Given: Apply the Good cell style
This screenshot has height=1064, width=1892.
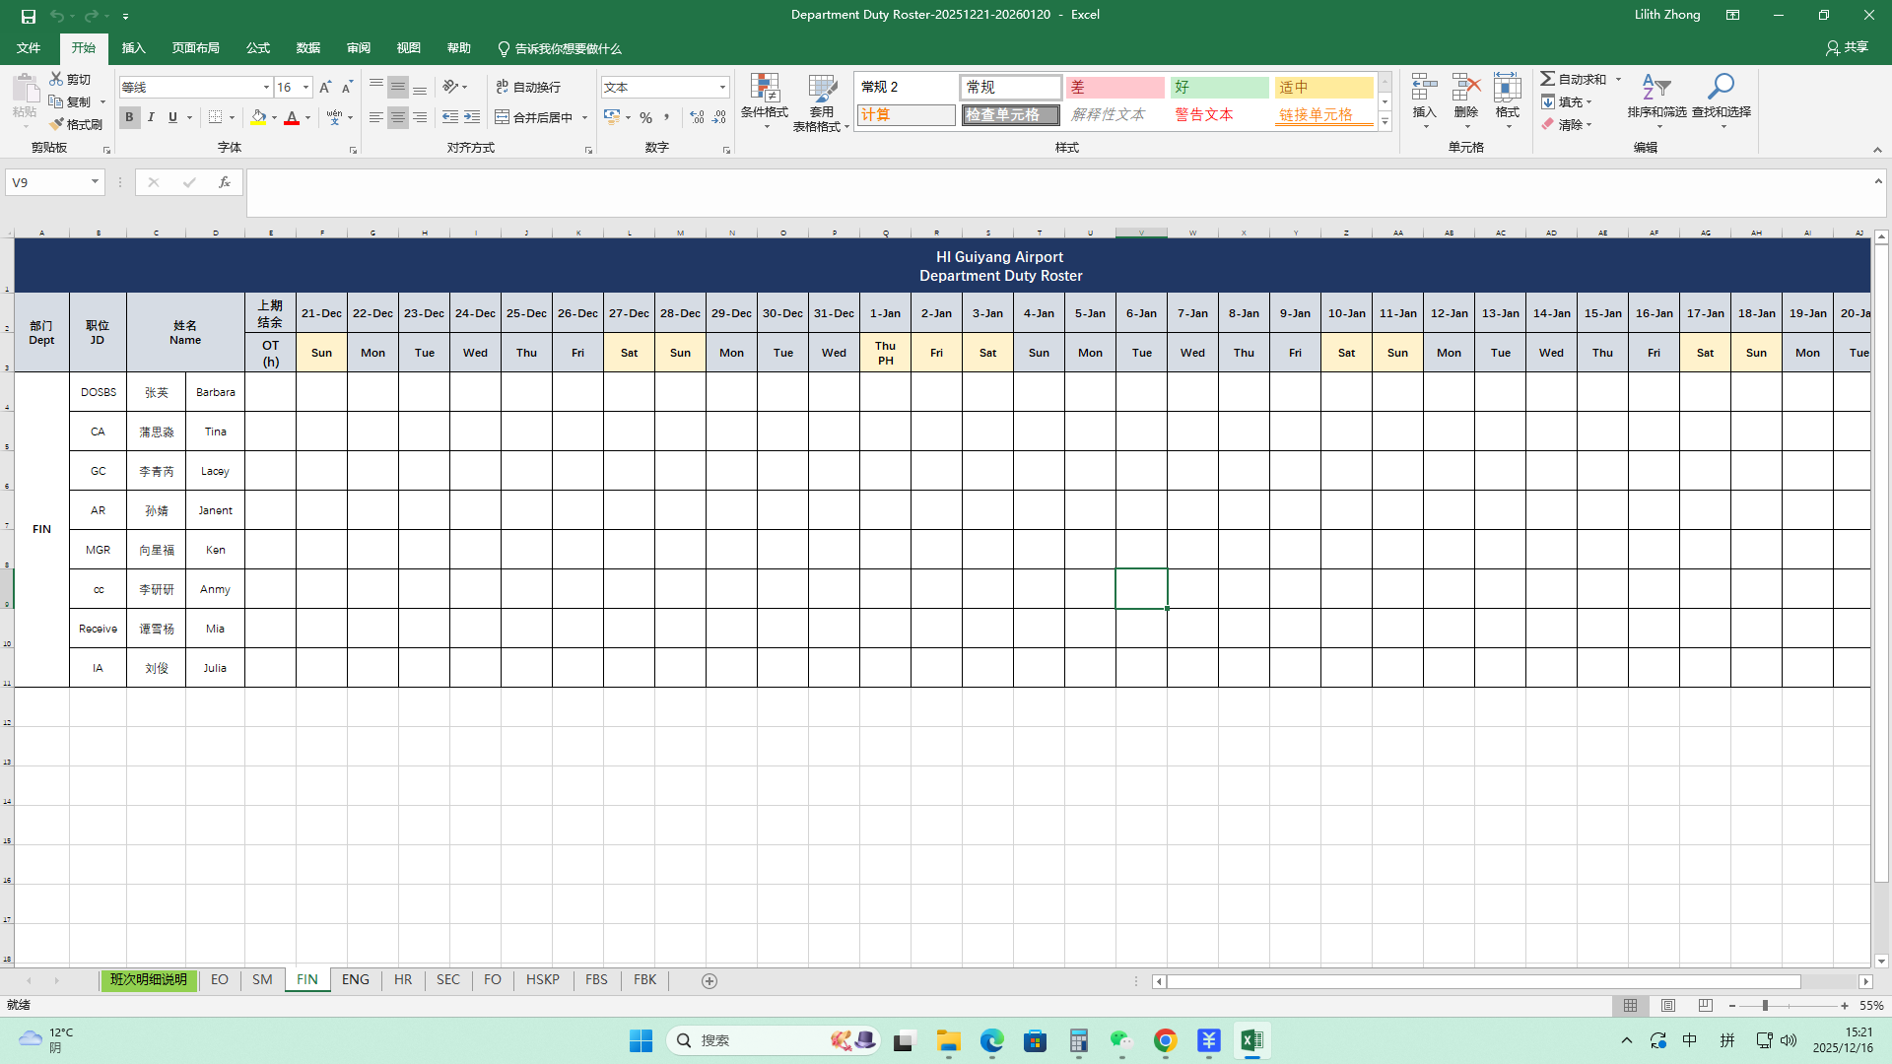Looking at the screenshot, I should [1218, 88].
